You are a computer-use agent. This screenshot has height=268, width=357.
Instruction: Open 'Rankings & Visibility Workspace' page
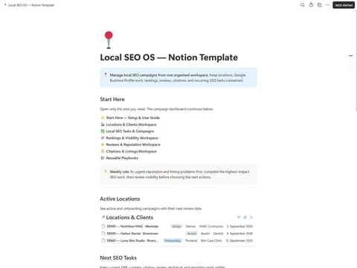(x=132, y=138)
